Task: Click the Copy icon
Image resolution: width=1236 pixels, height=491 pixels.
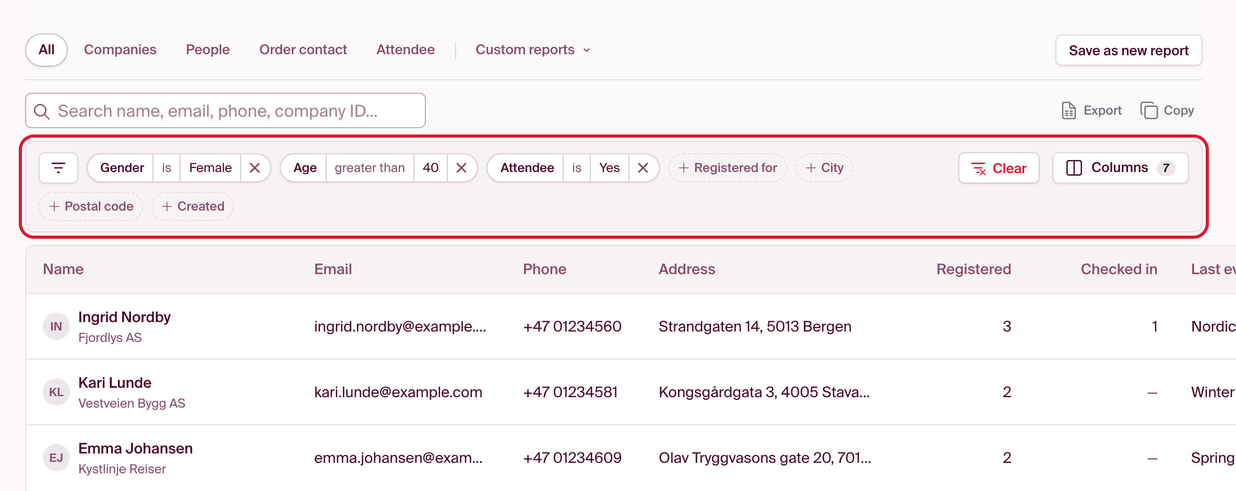Action: [x=1149, y=111]
